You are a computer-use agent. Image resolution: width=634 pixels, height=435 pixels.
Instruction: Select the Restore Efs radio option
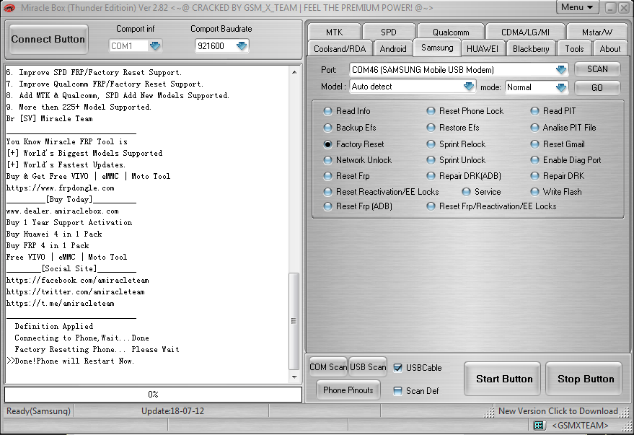pos(431,128)
